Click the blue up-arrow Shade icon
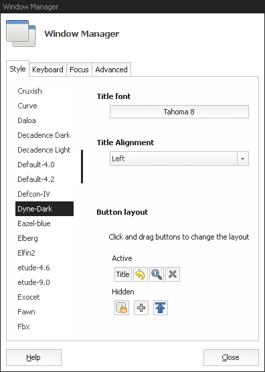Image resolution: width=265 pixels, height=372 pixels. click(161, 308)
